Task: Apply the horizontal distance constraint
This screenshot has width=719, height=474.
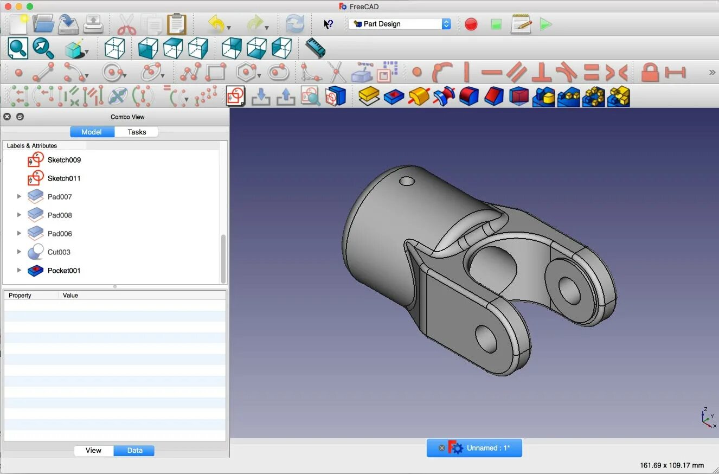Action: click(675, 72)
